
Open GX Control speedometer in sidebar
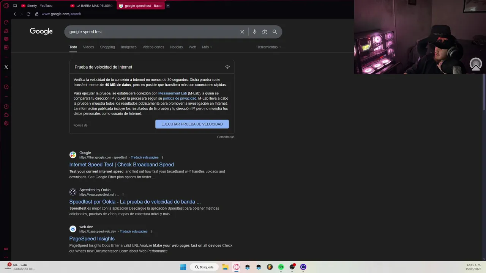point(6,22)
